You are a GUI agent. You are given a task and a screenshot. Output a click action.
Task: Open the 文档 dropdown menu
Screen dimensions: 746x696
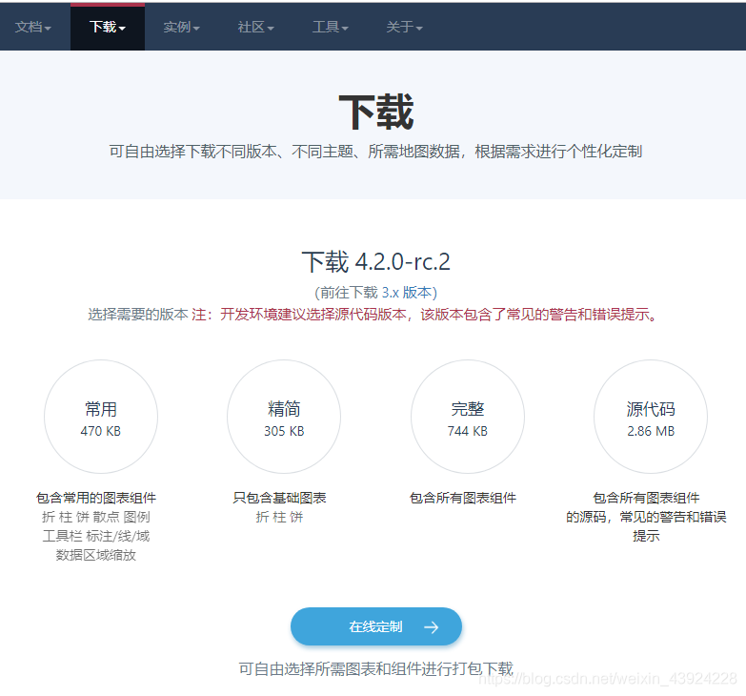tap(32, 27)
